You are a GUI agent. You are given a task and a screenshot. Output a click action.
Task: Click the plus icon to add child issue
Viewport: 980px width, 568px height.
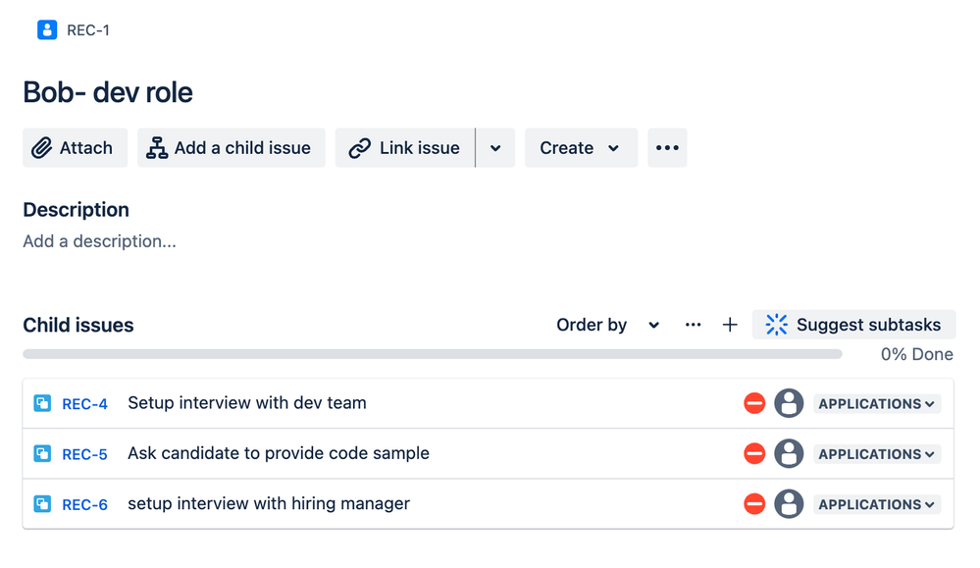(x=730, y=325)
